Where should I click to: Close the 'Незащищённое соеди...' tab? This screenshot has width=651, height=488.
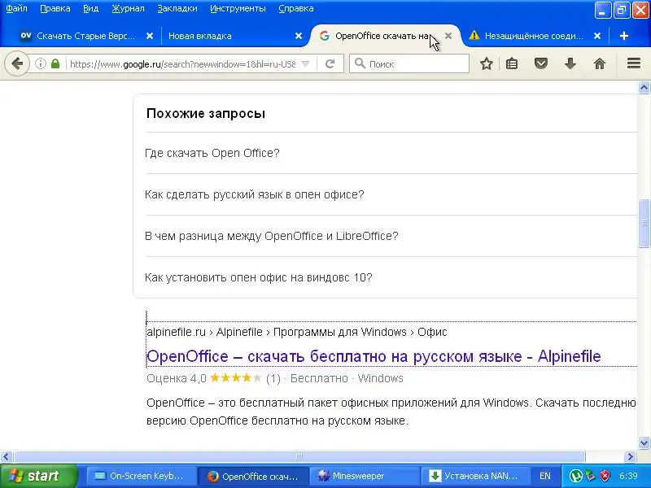tap(597, 36)
